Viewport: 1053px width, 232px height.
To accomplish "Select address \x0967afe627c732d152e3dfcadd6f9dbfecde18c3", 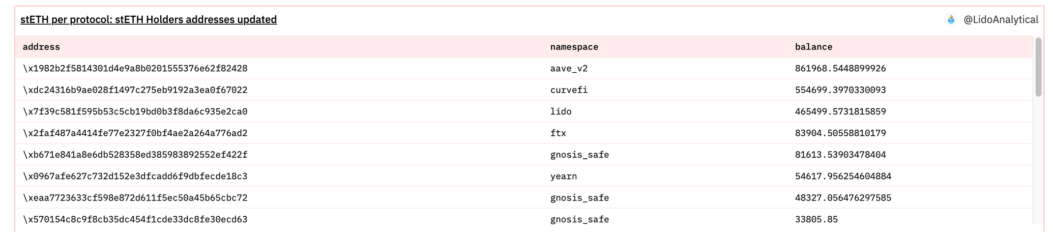I will click(x=135, y=176).
